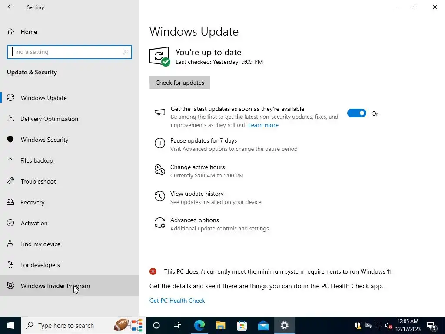Open Windows Security section
The image size is (445, 334).
[x=70, y=140]
